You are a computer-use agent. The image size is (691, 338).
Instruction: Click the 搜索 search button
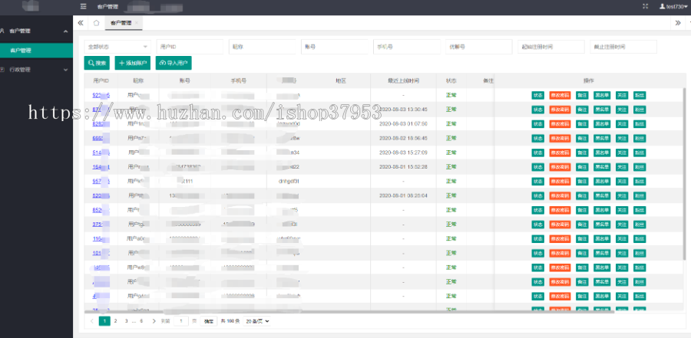[x=98, y=63]
